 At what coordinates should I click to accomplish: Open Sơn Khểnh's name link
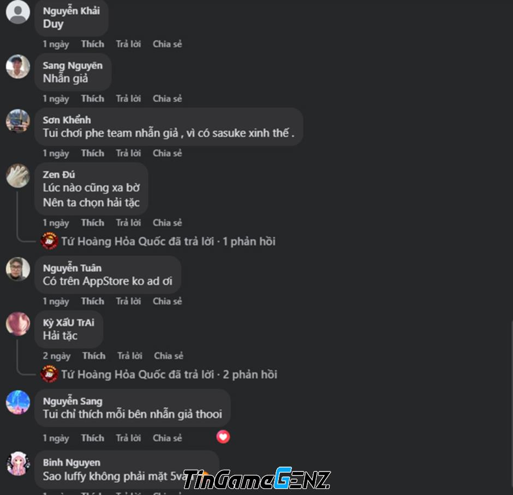(67, 120)
